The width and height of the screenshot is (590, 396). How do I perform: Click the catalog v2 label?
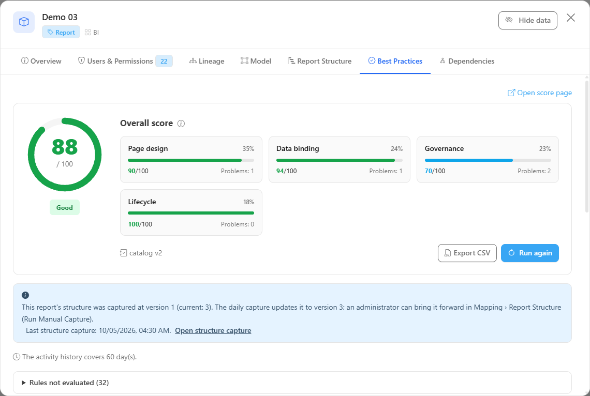[x=145, y=253]
